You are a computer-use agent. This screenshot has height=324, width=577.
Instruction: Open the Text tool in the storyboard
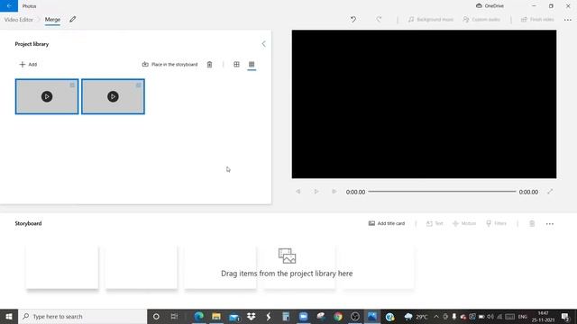click(435, 223)
